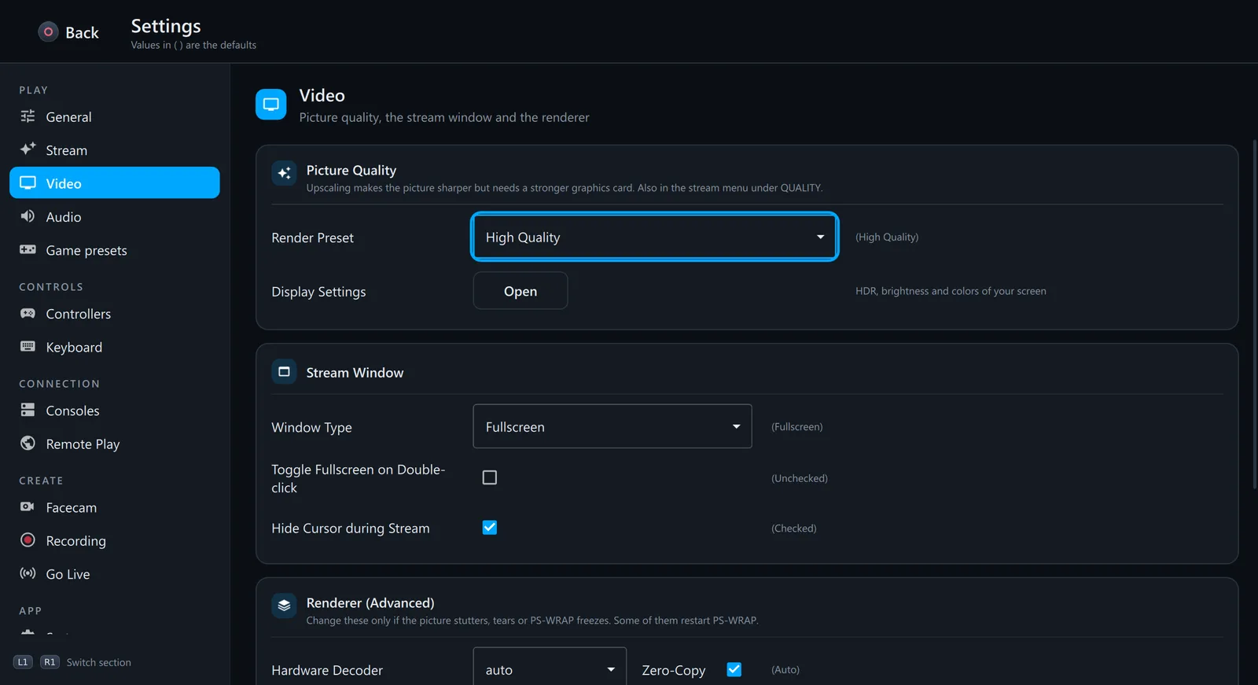Click the L1 switch section key hint

[x=23, y=662]
